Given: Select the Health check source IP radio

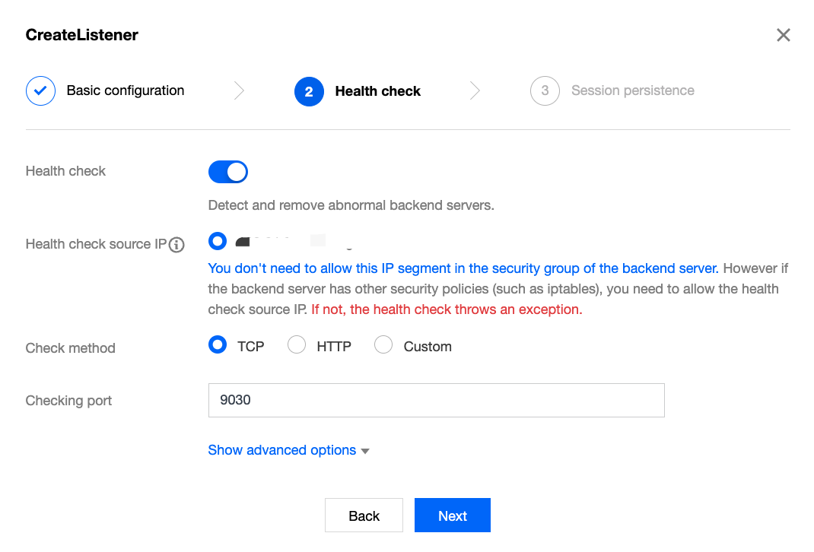Looking at the screenshot, I should click(218, 242).
